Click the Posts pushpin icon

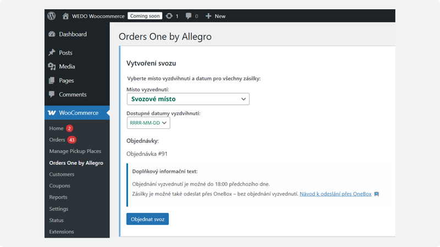click(x=52, y=53)
